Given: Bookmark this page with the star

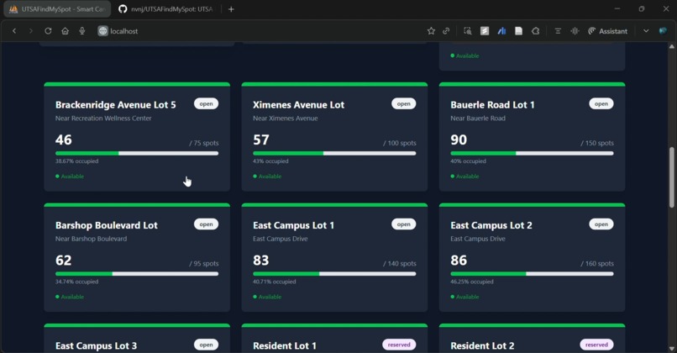Looking at the screenshot, I should [x=431, y=31].
